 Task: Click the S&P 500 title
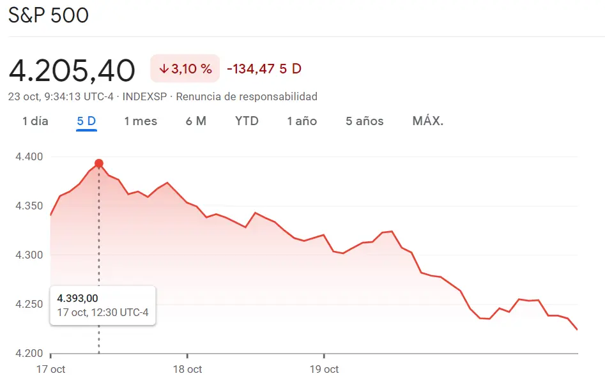coord(49,15)
